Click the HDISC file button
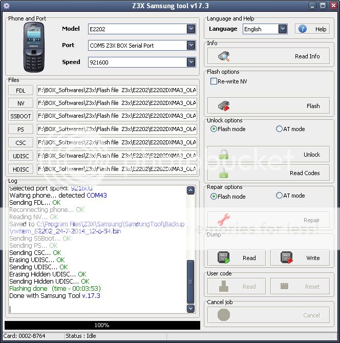Screen dimensions: 340x343 tap(20, 169)
